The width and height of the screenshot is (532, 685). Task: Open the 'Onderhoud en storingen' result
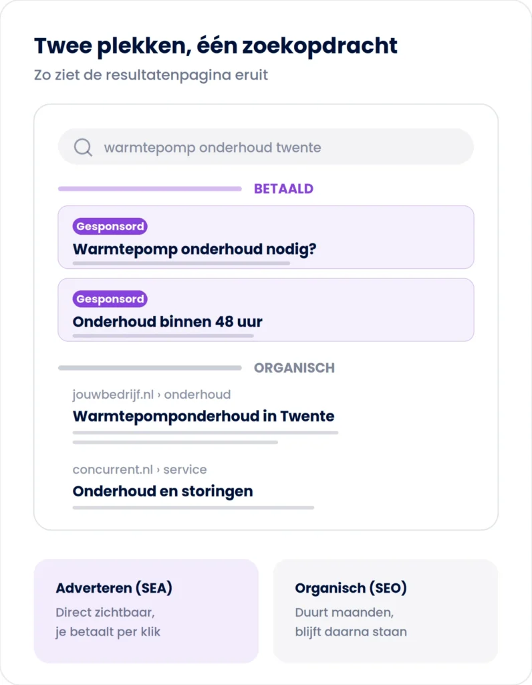[162, 491]
